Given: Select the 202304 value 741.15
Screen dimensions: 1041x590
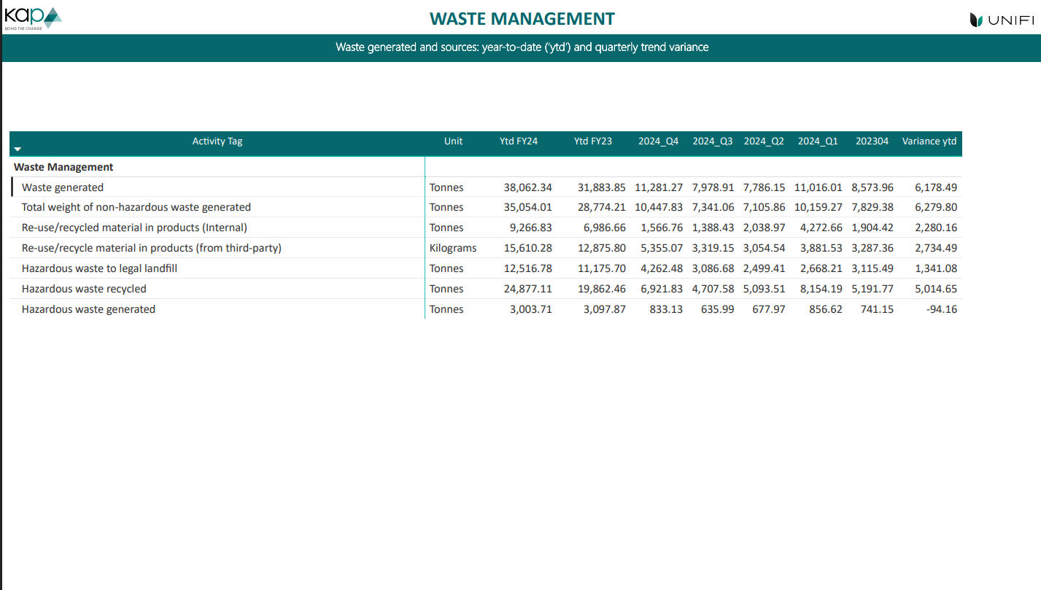Looking at the screenshot, I should [x=877, y=310].
